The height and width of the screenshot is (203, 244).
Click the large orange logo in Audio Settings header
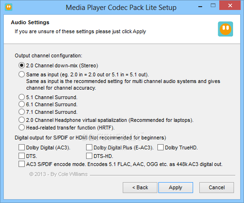[225, 29]
